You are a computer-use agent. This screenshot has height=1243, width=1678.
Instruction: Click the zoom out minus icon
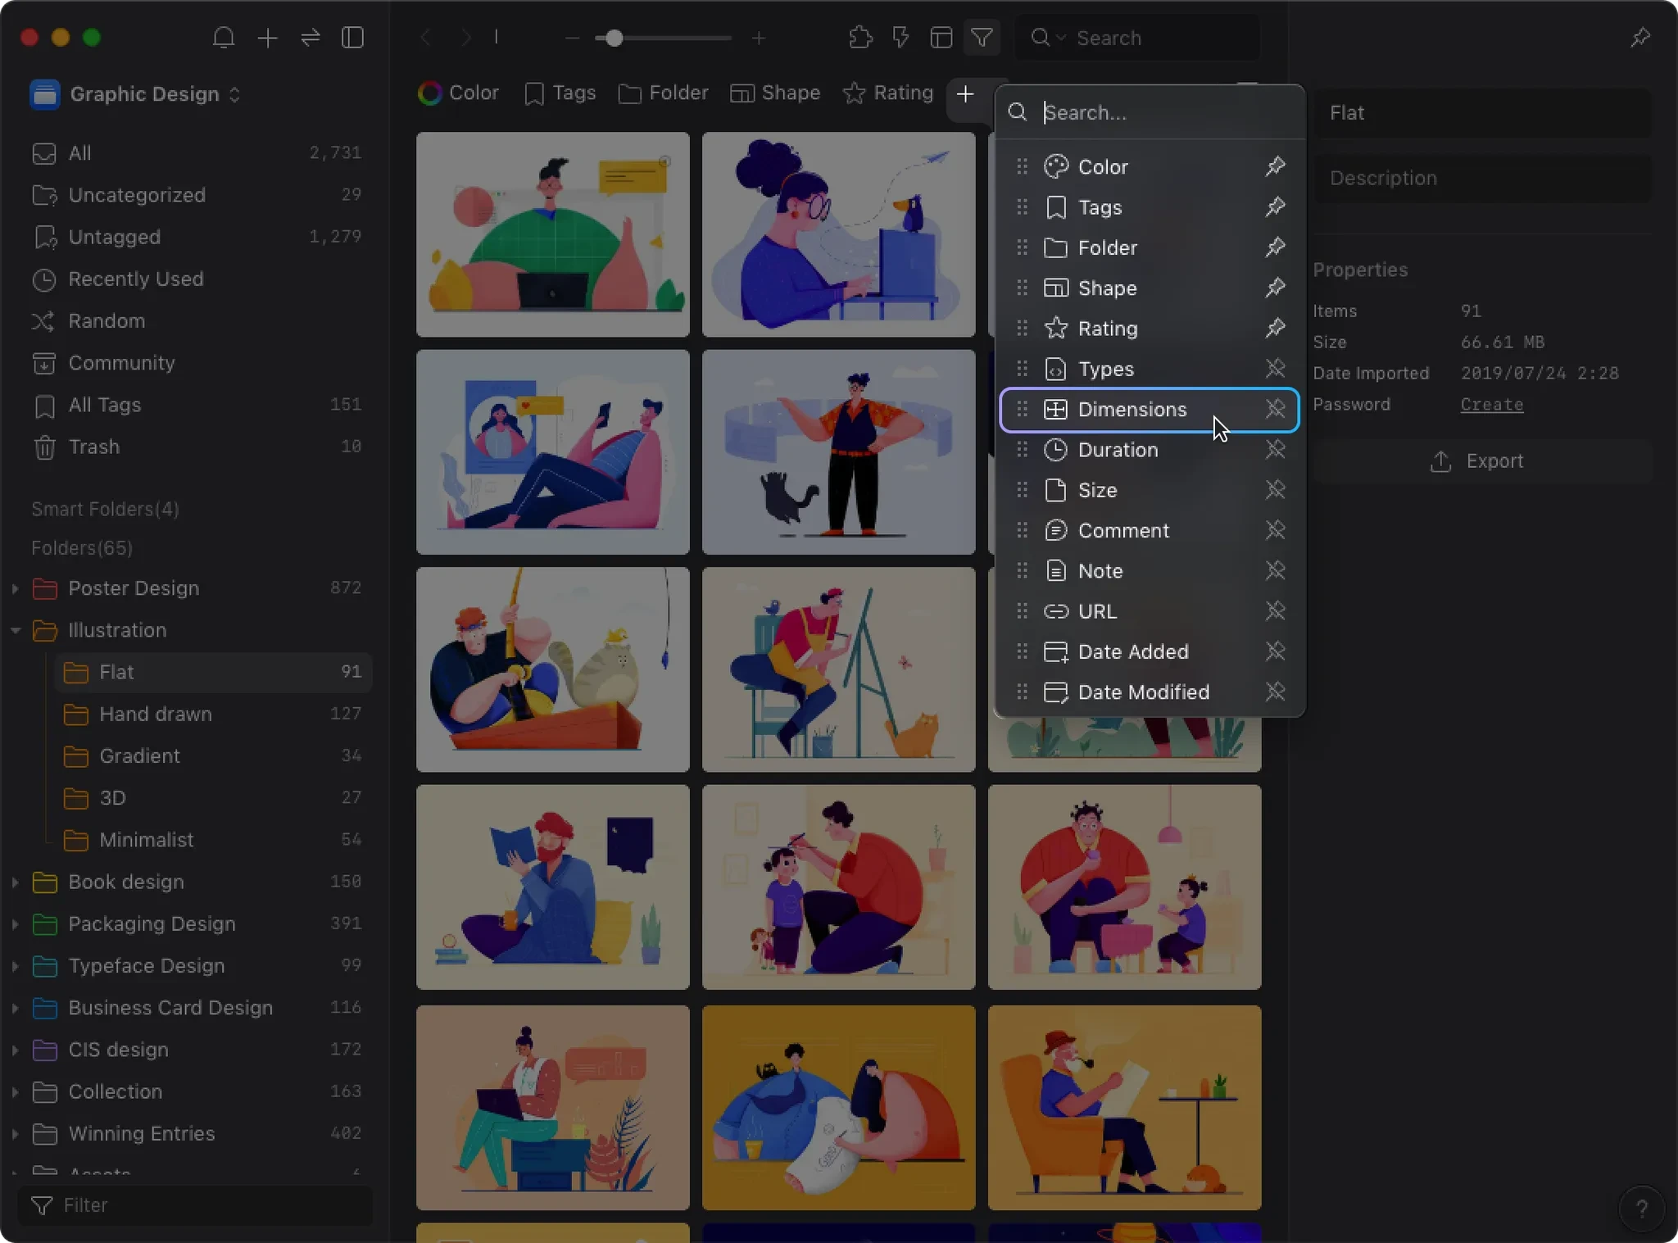tap(573, 38)
